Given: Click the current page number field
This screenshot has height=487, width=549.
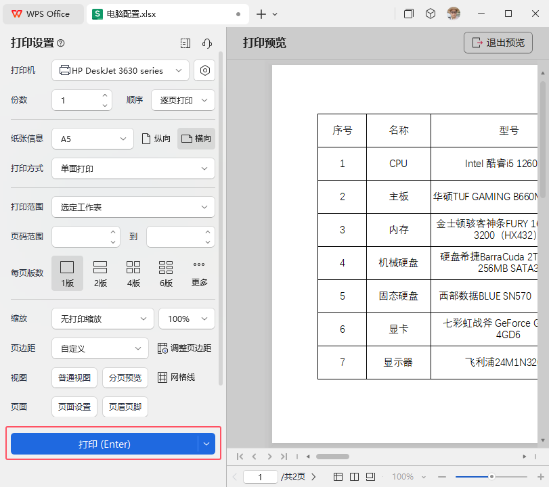Looking at the screenshot, I should tap(260, 477).
